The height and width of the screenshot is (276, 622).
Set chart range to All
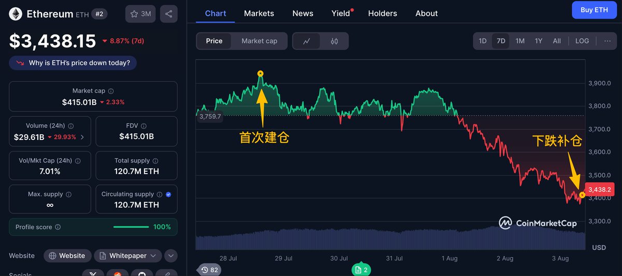pyautogui.click(x=557, y=41)
